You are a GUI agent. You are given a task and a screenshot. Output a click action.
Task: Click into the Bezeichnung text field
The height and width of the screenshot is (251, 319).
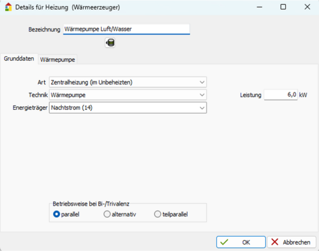coord(126,29)
